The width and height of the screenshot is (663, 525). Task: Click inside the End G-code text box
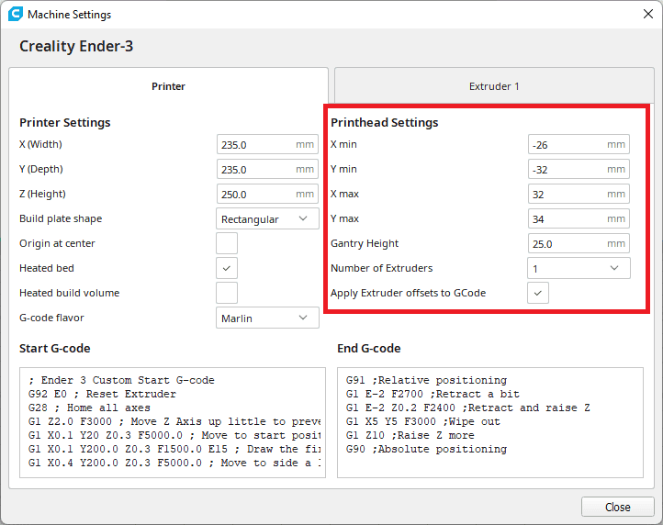(x=490, y=423)
